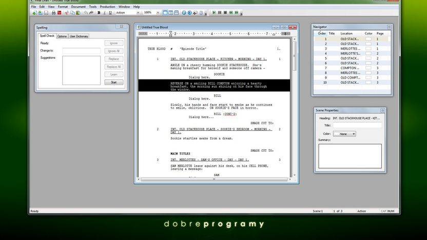This screenshot has width=427, height=240.
Task: Click the Replace All button
Action: (x=114, y=67)
